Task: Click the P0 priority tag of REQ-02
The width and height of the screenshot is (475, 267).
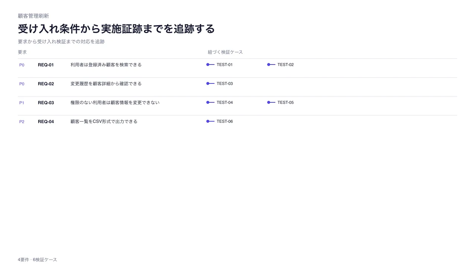Action: coord(22,84)
